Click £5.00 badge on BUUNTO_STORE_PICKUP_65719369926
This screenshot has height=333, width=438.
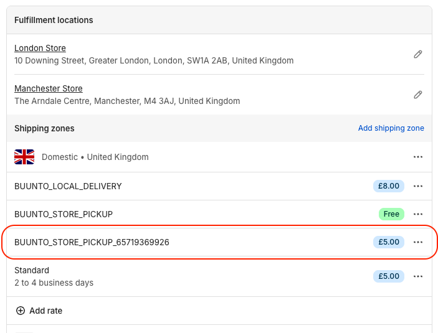pos(389,242)
